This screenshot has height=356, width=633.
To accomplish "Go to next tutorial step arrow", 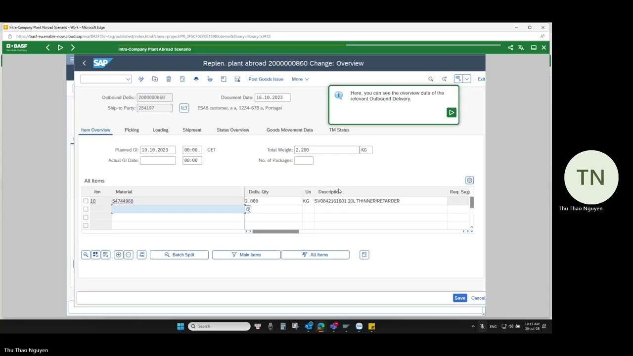I will click(x=73, y=47).
